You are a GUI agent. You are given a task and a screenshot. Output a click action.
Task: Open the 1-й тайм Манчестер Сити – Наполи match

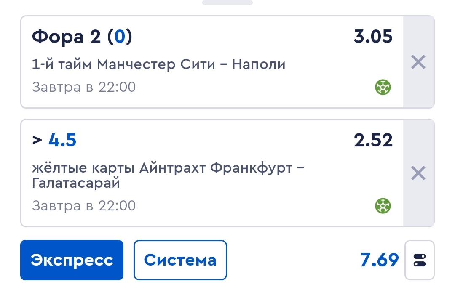tap(159, 64)
